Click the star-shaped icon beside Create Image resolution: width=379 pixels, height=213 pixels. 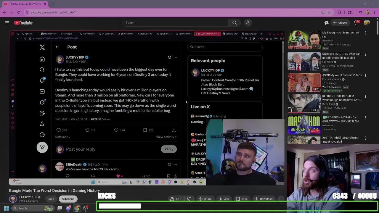click(326, 23)
